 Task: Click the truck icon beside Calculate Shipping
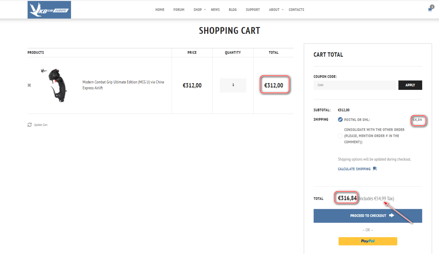coord(375,169)
